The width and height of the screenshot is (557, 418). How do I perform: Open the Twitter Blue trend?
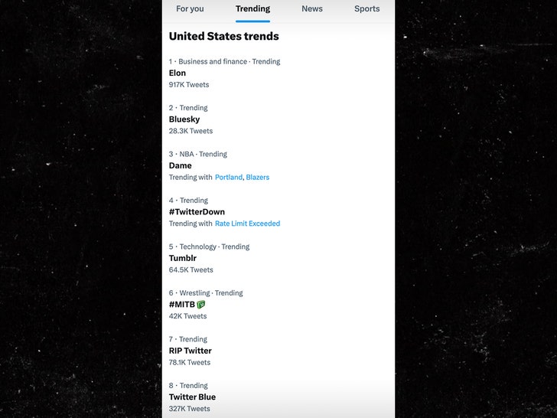coord(192,397)
